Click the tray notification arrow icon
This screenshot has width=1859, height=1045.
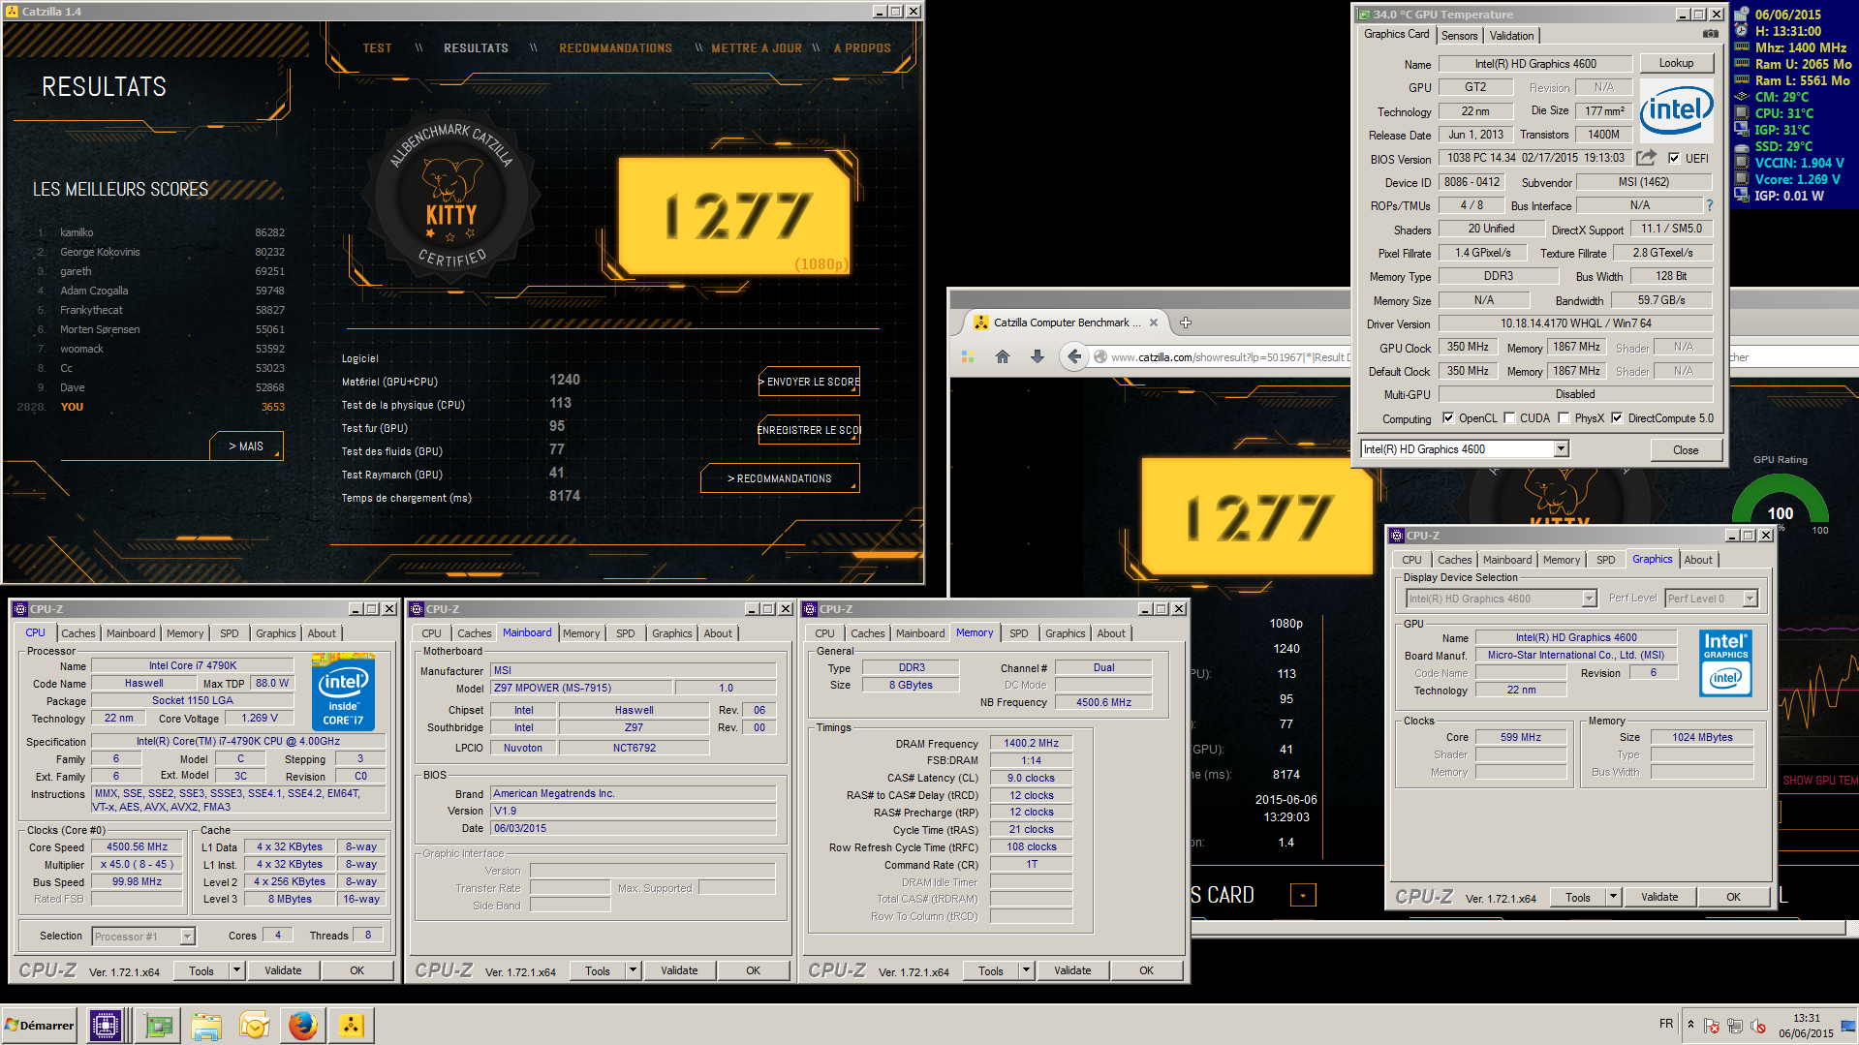coord(1690,1025)
